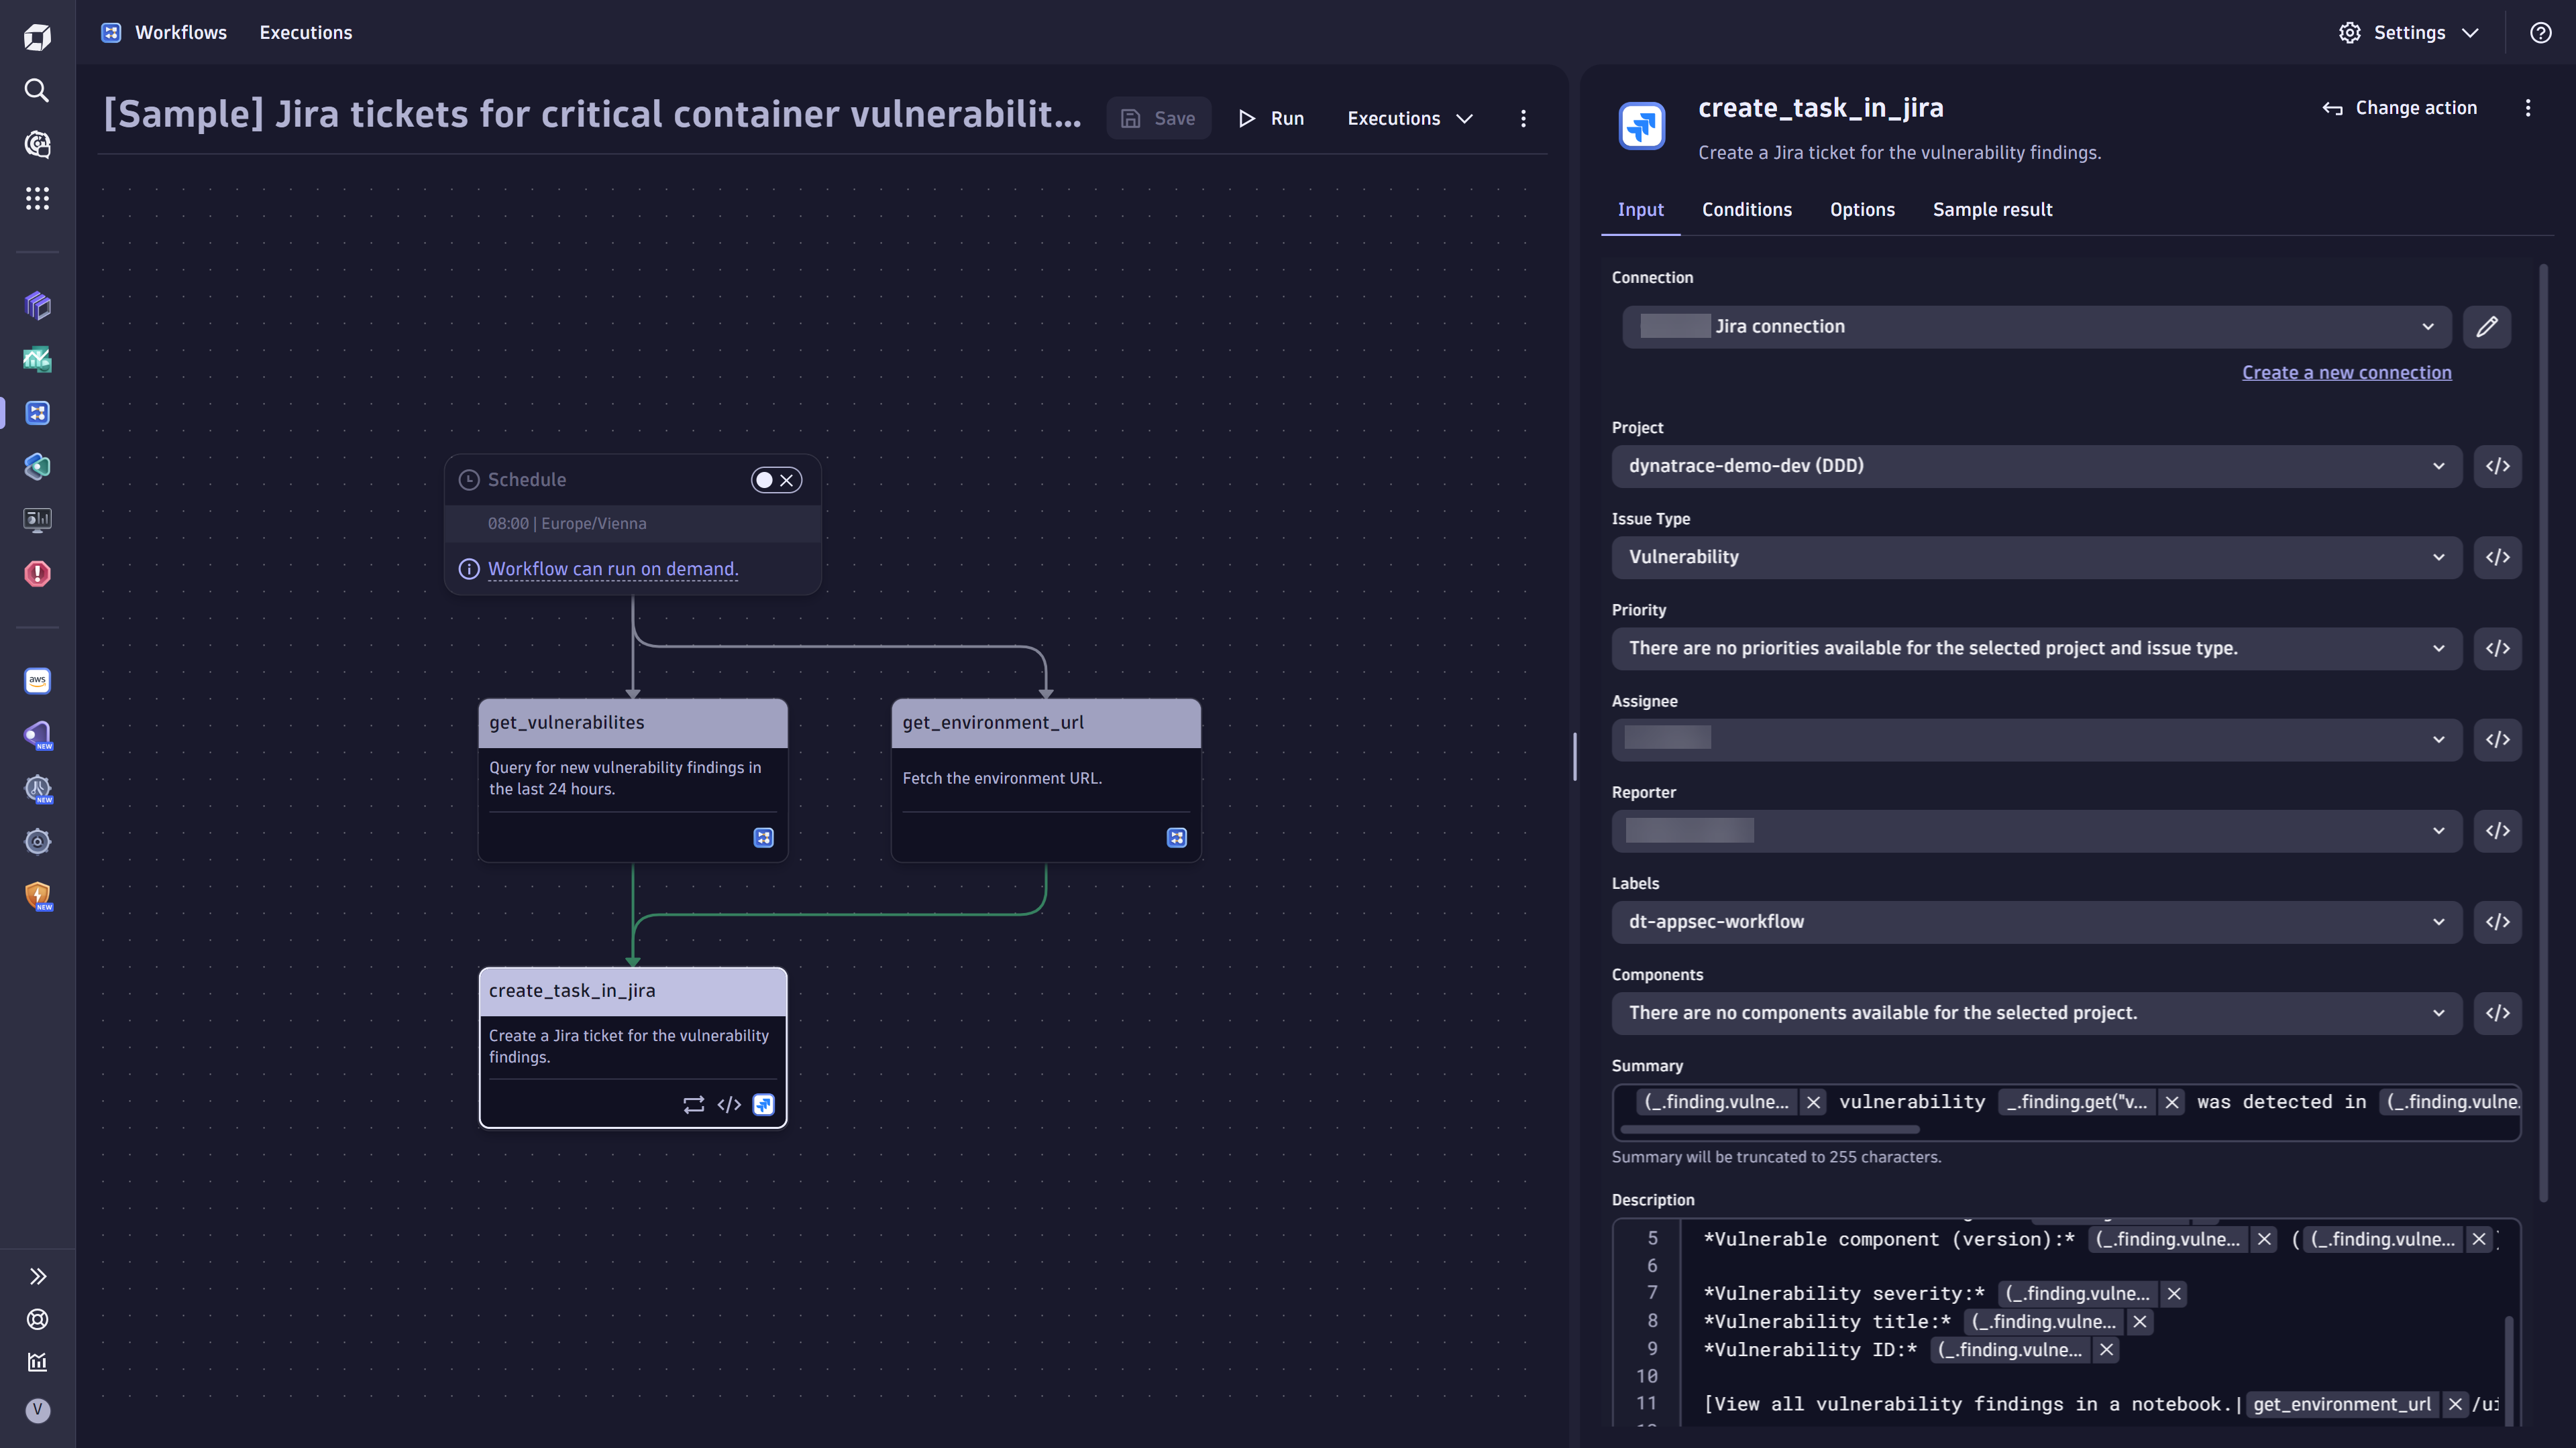The image size is (2576, 1448).
Task: Open the Project dropdown dynatrace-demo-dev (DDD)
Action: coord(2036,466)
